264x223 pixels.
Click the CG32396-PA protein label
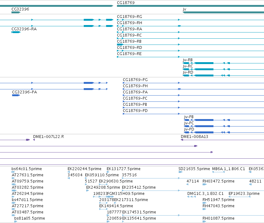(x=25, y=92)
